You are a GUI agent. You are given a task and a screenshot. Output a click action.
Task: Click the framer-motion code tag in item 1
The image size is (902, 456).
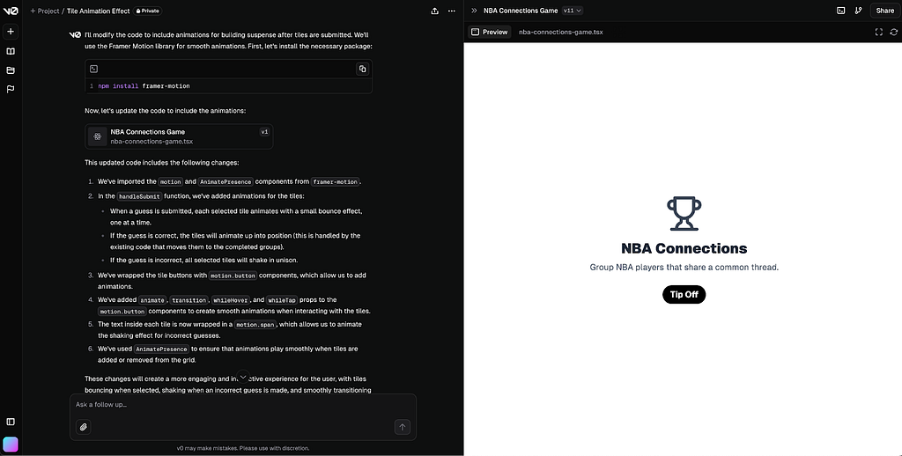click(336, 181)
